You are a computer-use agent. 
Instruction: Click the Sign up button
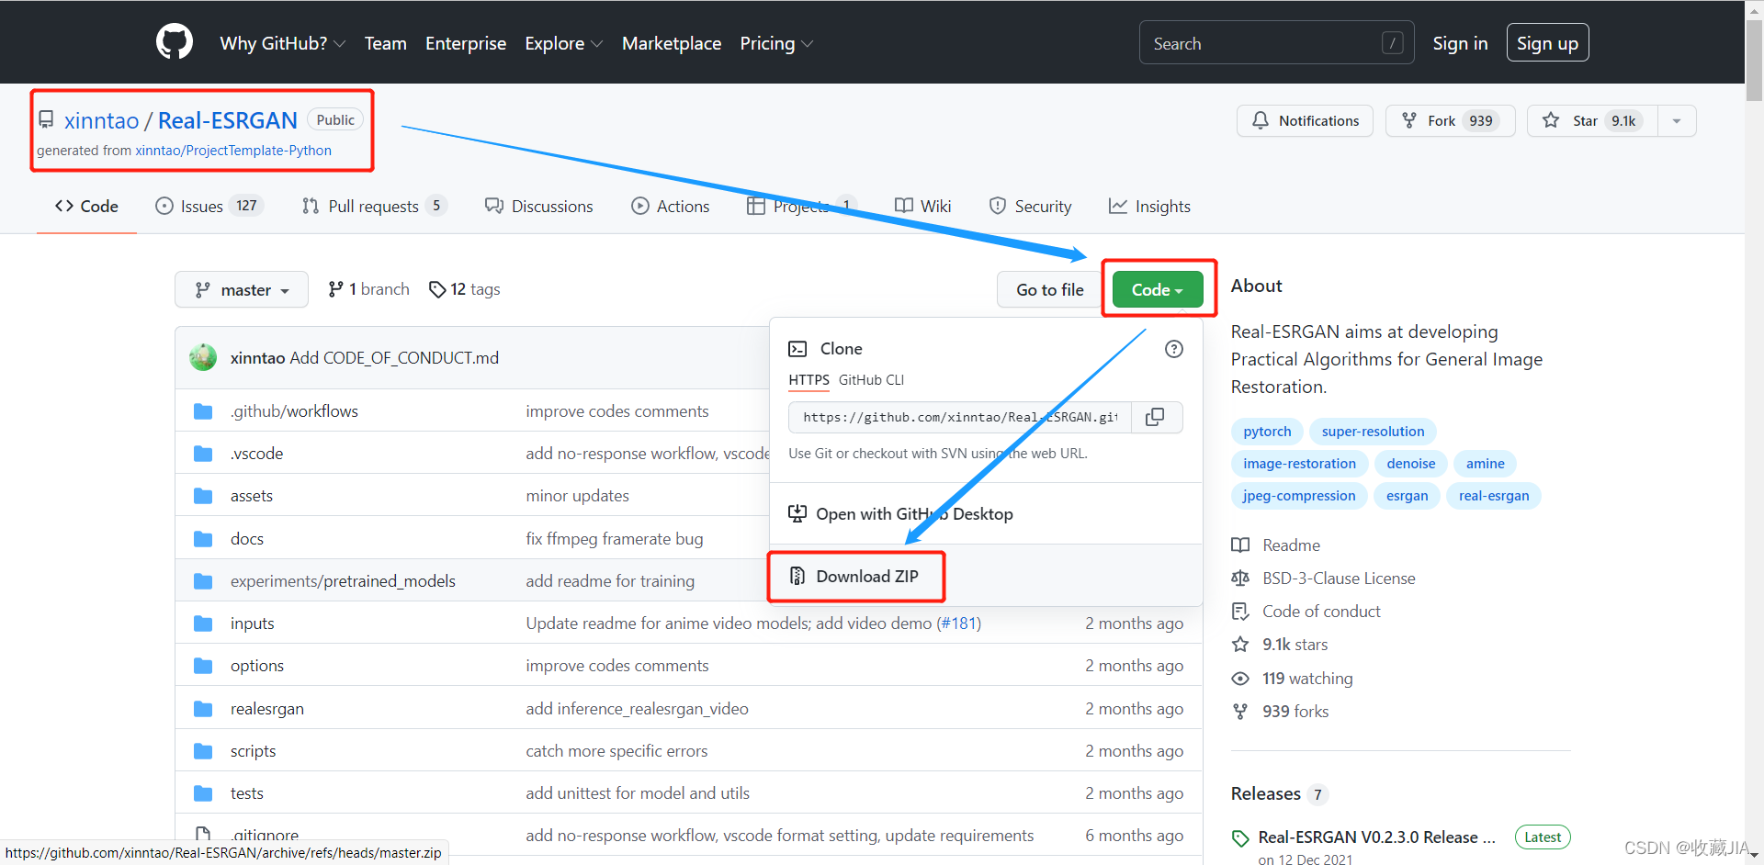coord(1547,43)
